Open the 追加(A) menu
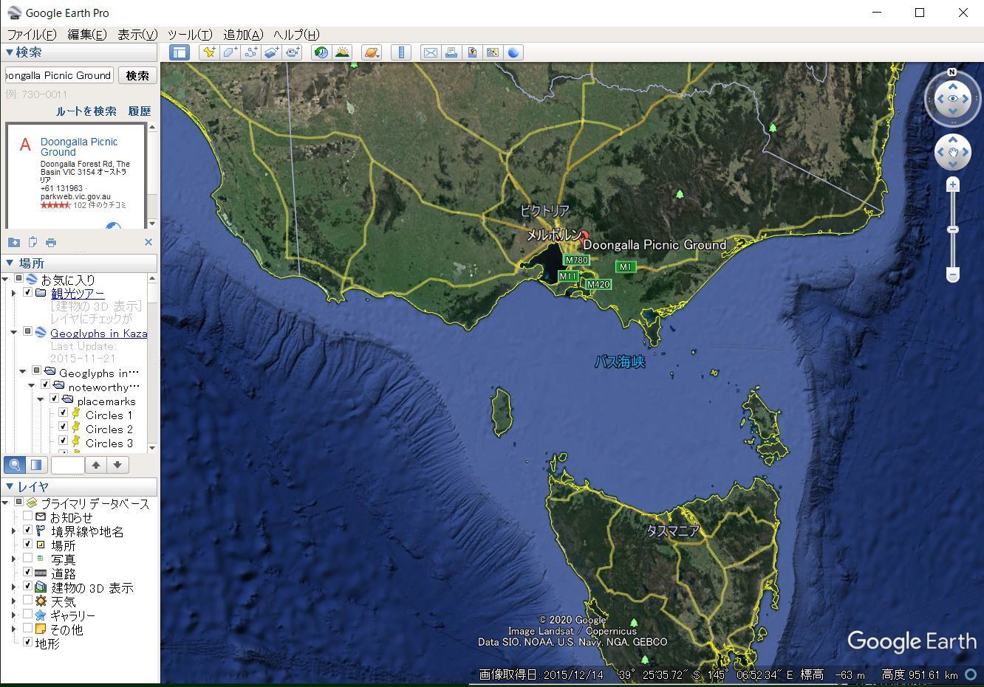 coord(243,35)
